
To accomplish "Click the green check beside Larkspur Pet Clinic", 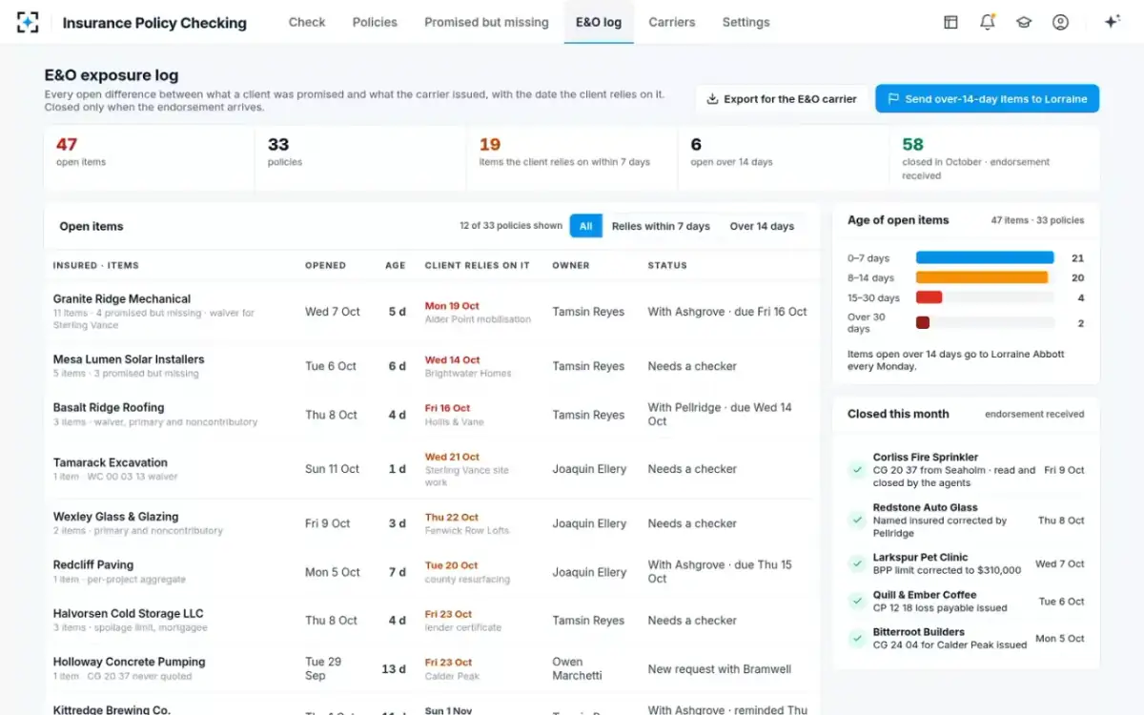I will coord(857,563).
